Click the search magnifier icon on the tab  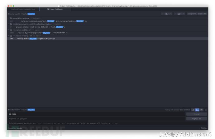click(48, 9)
